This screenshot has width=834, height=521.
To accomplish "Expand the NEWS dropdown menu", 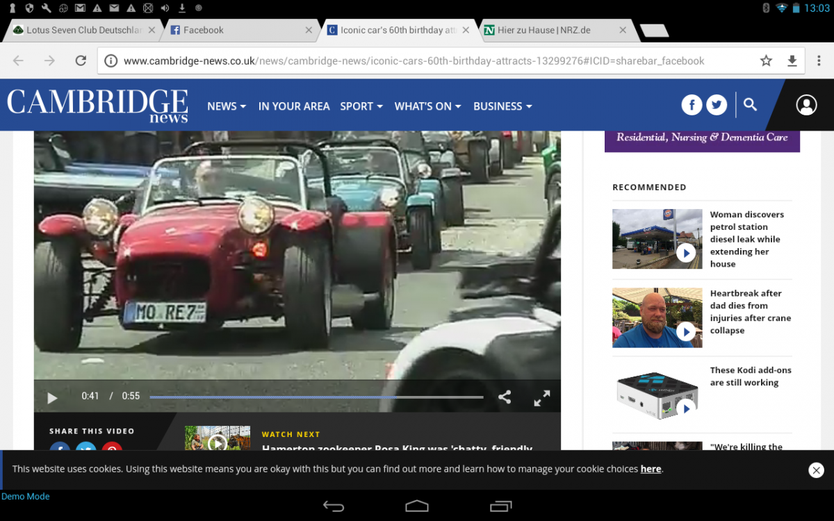I will pyautogui.click(x=227, y=106).
